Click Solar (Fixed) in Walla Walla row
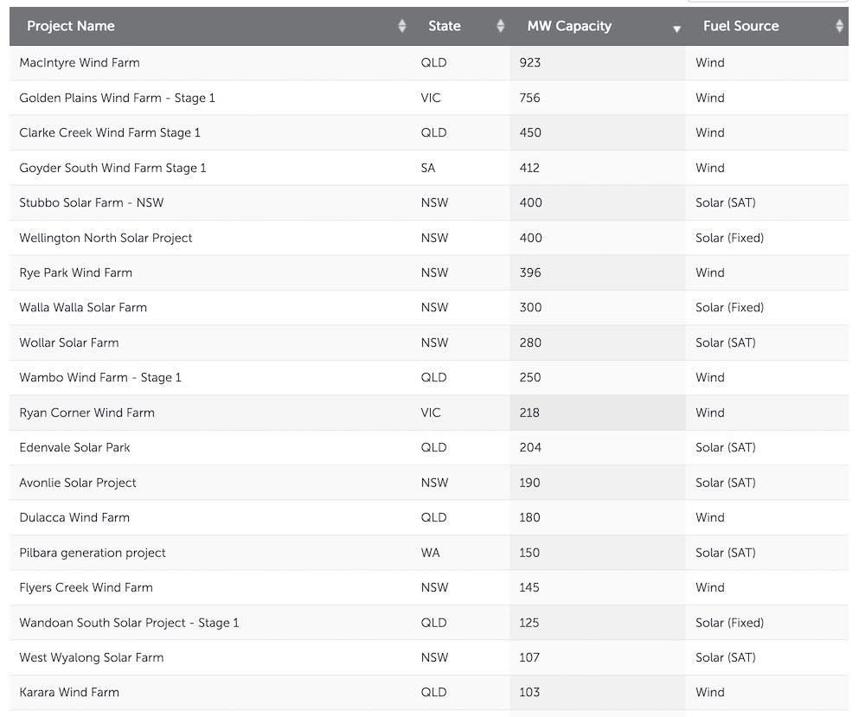The width and height of the screenshot is (865, 717). pos(730,308)
